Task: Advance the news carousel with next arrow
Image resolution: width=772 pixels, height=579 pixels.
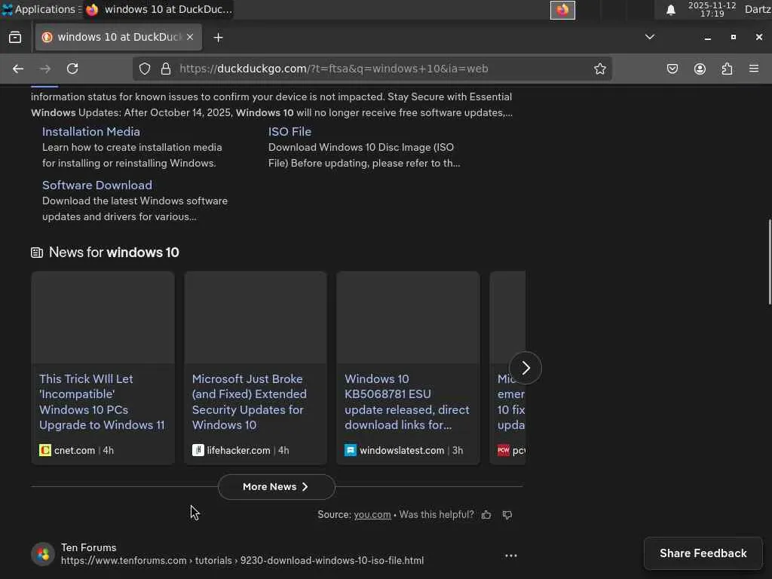Action: [x=525, y=368]
